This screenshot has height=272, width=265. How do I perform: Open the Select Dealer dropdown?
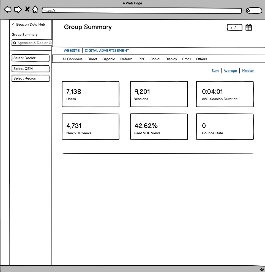tap(31, 58)
